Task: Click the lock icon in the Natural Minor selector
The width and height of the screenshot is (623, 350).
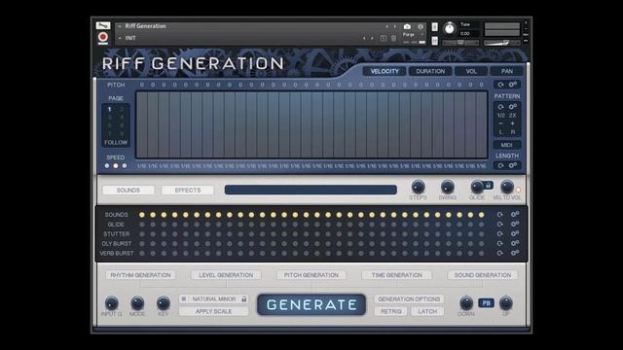Action: coord(244,298)
